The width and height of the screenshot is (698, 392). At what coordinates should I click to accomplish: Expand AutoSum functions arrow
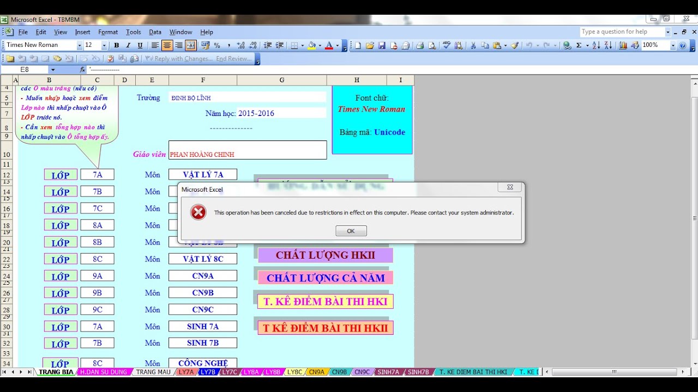(x=587, y=45)
